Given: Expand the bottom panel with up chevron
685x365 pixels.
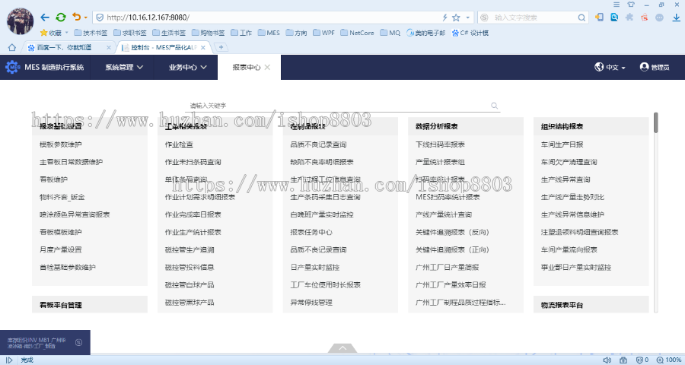Looking at the screenshot, I should point(342,348).
